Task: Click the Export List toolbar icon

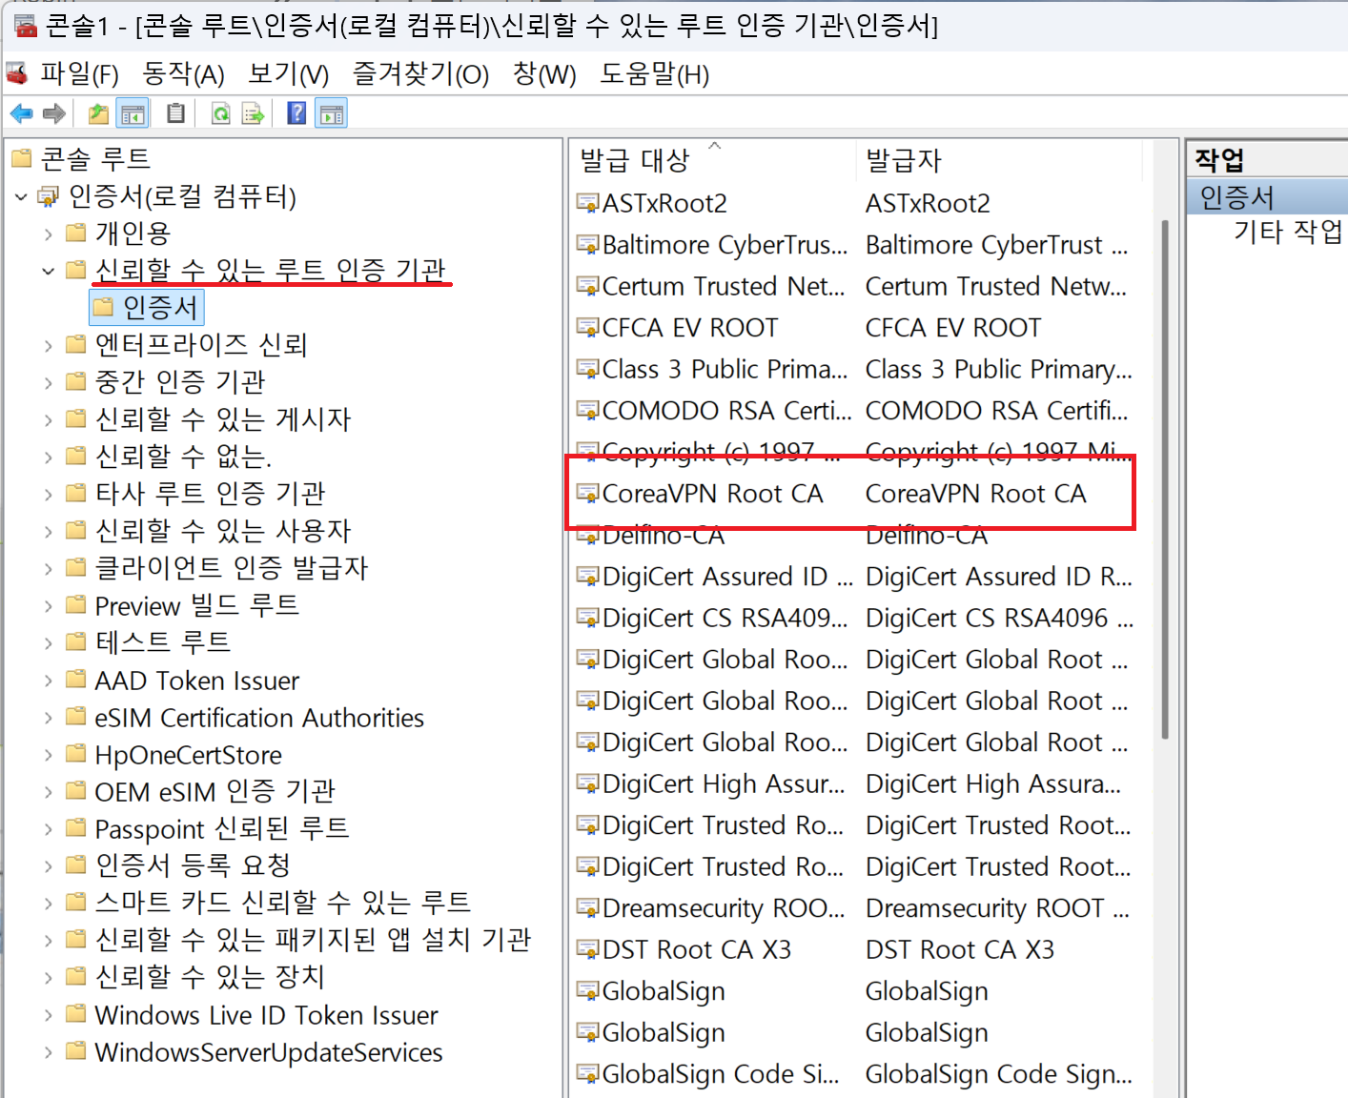Action: click(253, 114)
